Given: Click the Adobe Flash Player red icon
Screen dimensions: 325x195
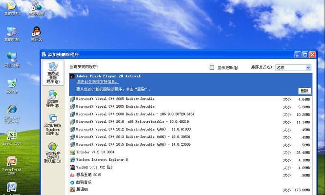Looking at the screenshot, I should [x=72, y=77].
